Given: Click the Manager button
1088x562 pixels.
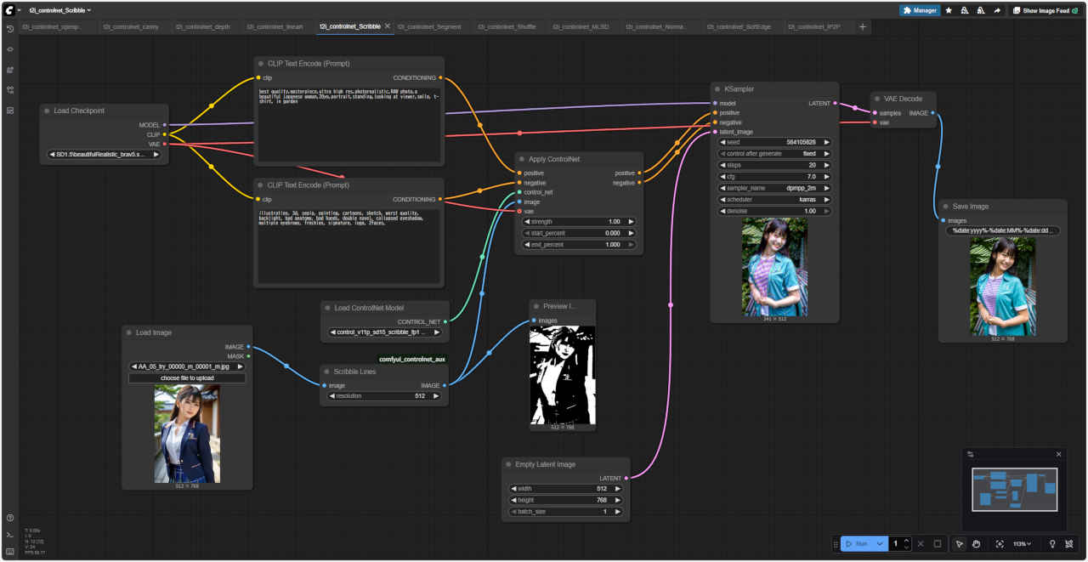Looking at the screenshot, I should (920, 10).
